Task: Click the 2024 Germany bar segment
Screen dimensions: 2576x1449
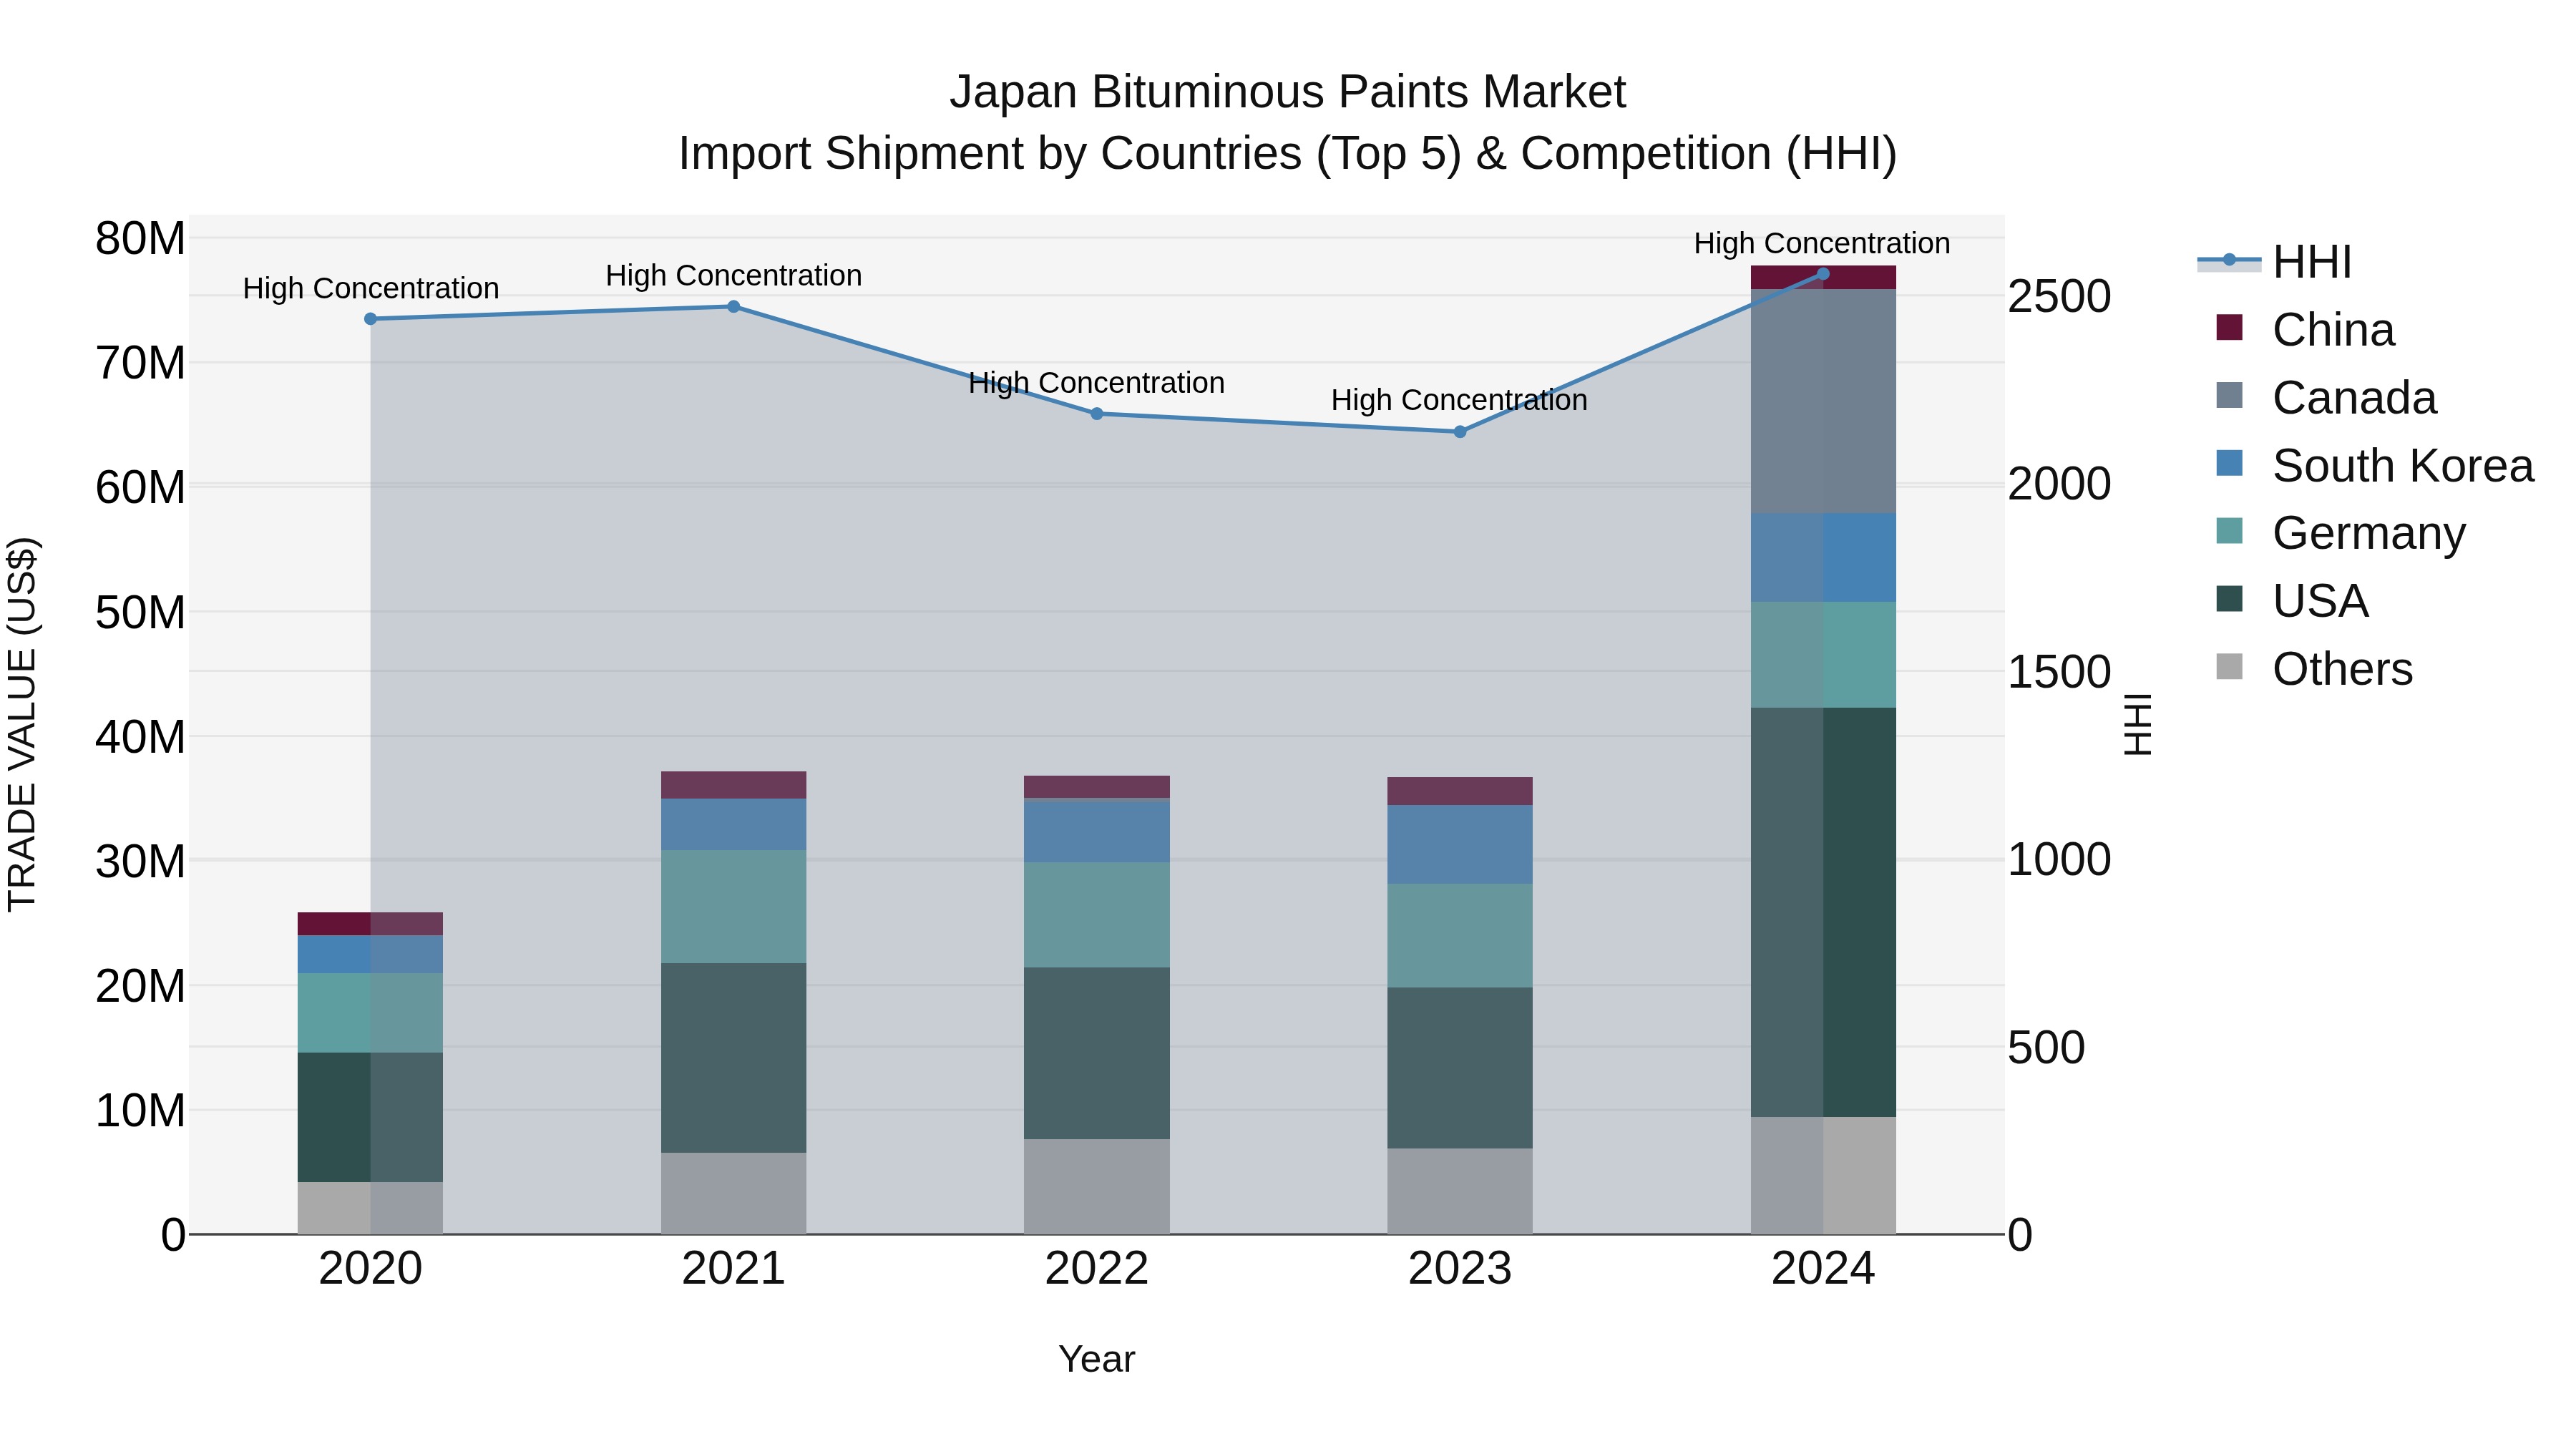Action: click(x=1823, y=655)
